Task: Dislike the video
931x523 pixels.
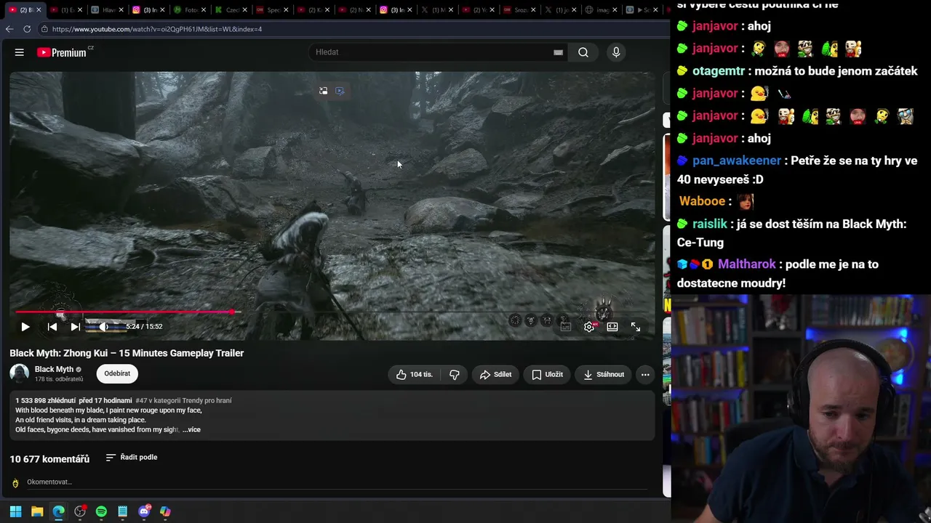Action: point(455,375)
